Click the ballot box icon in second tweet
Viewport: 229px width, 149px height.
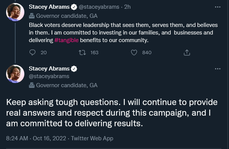[x=32, y=85]
